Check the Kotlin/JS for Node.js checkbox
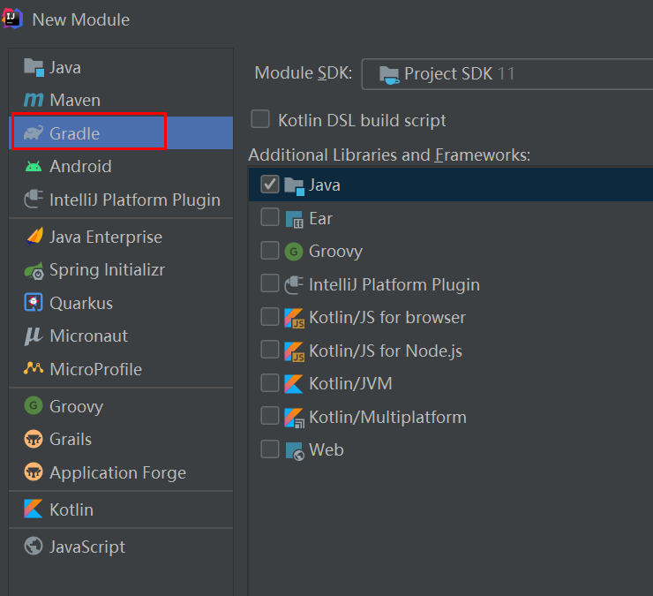The width and height of the screenshot is (653, 596). 270,350
